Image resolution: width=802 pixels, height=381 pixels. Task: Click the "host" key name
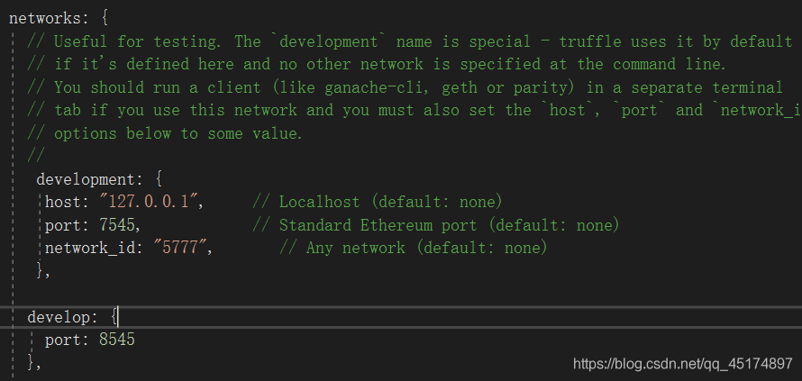click(x=63, y=202)
